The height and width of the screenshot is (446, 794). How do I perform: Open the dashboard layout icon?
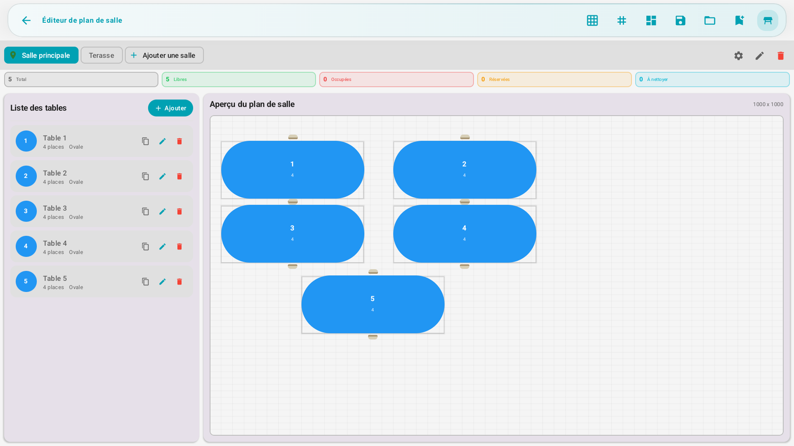point(651,20)
